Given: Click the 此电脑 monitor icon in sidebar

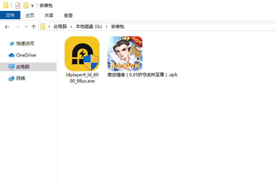Looking at the screenshot, I should pos(12,67).
